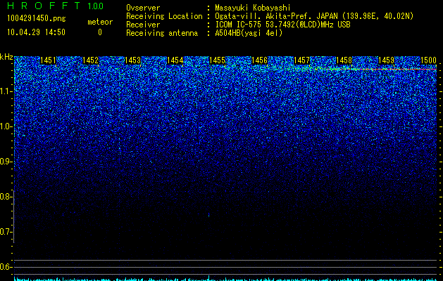Click the Receiving Location label

click(164, 16)
